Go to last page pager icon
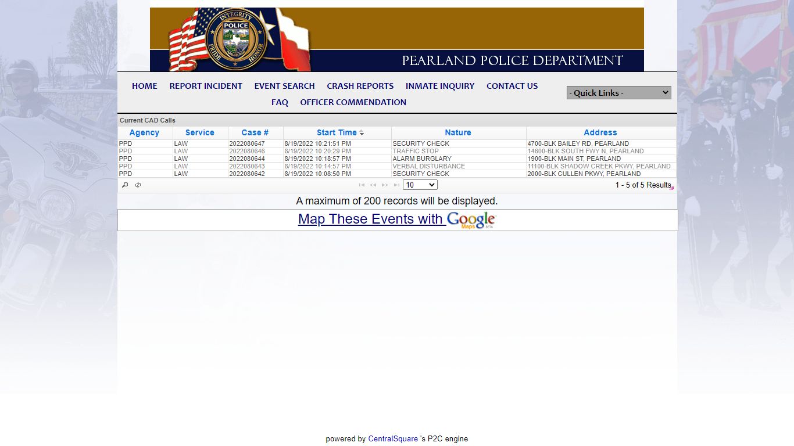 396,185
